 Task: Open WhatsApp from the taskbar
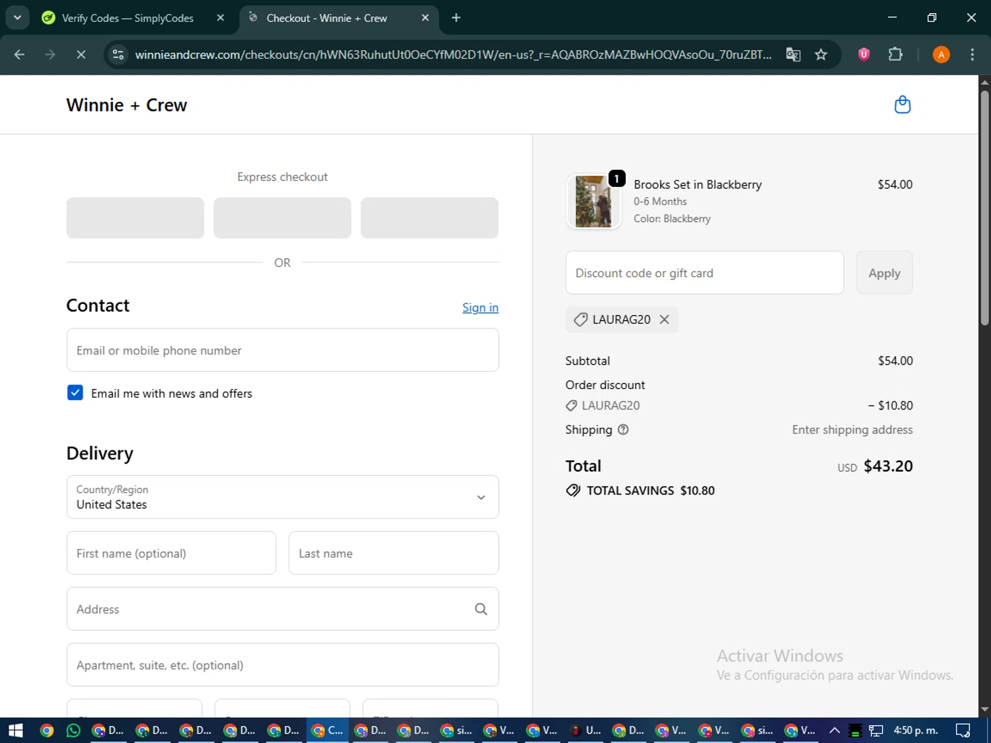[73, 730]
